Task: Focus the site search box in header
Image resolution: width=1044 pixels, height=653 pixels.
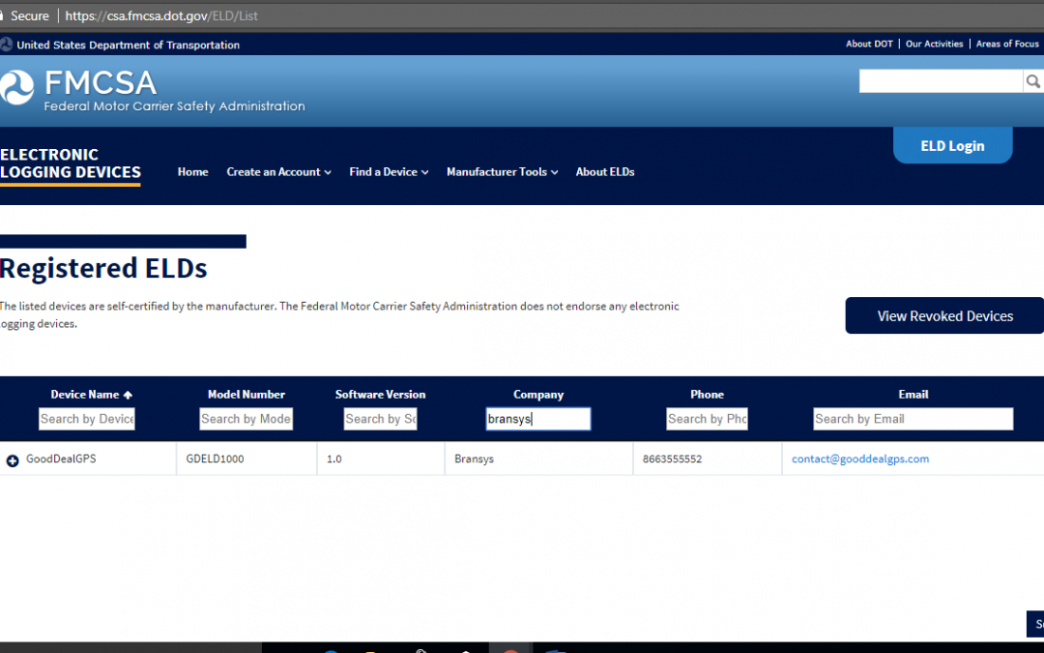Action: pos(941,81)
